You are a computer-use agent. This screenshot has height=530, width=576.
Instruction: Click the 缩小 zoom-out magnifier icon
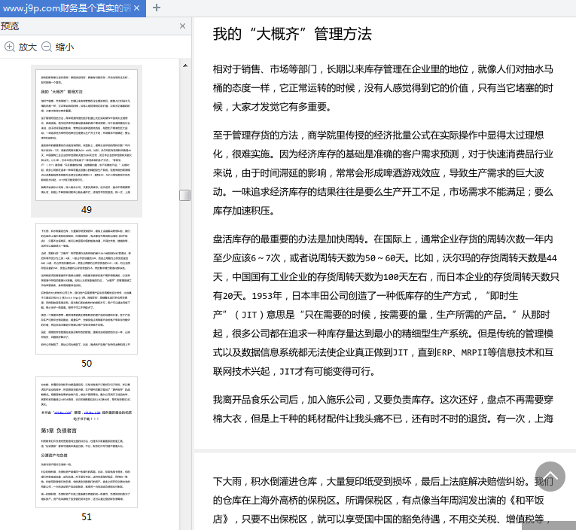[x=46, y=47]
